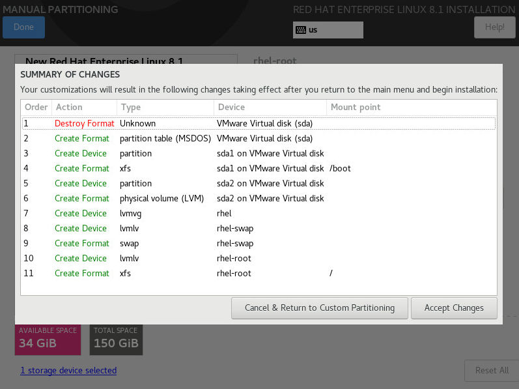
Task: Click the blue Done button
Action: point(23,27)
